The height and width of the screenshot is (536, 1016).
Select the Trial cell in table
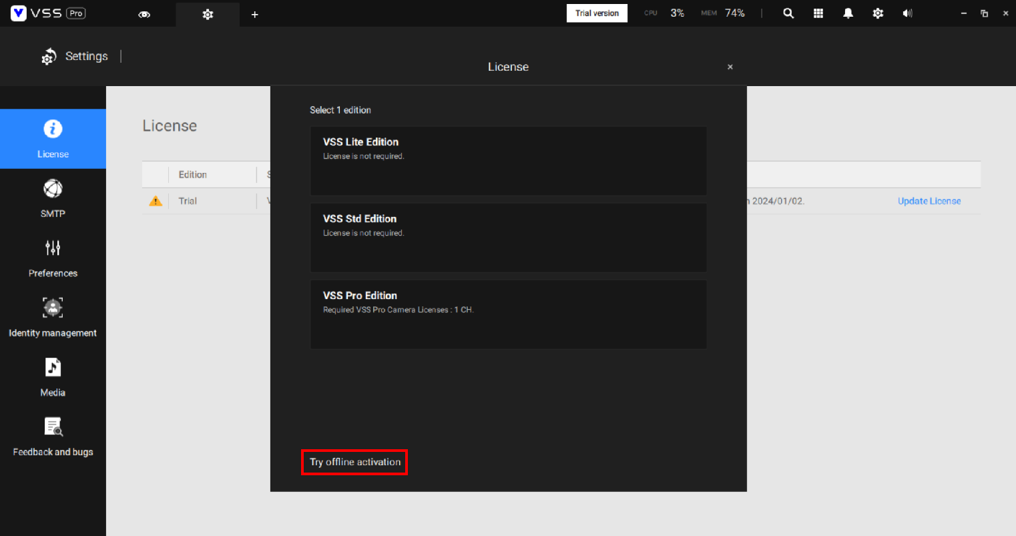click(x=188, y=201)
